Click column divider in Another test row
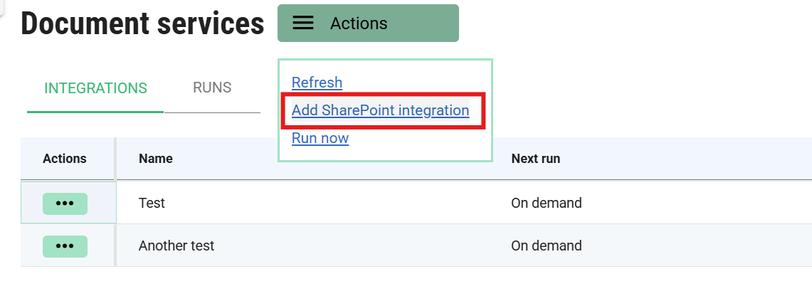This screenshot has height=306, width=812. point(115,246)
